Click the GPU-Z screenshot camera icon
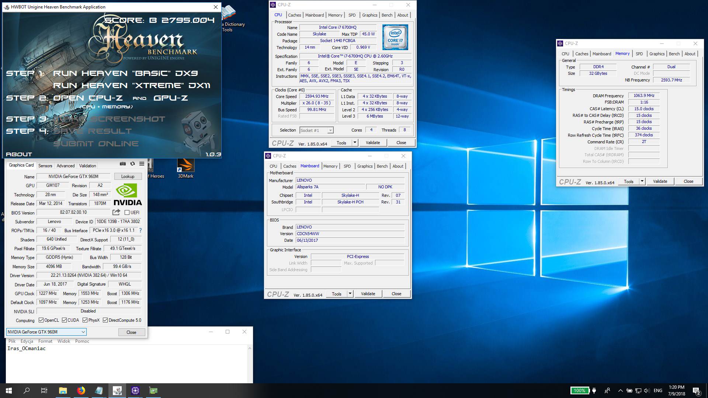This screenshot has width=708, height=398. (123, 164)
